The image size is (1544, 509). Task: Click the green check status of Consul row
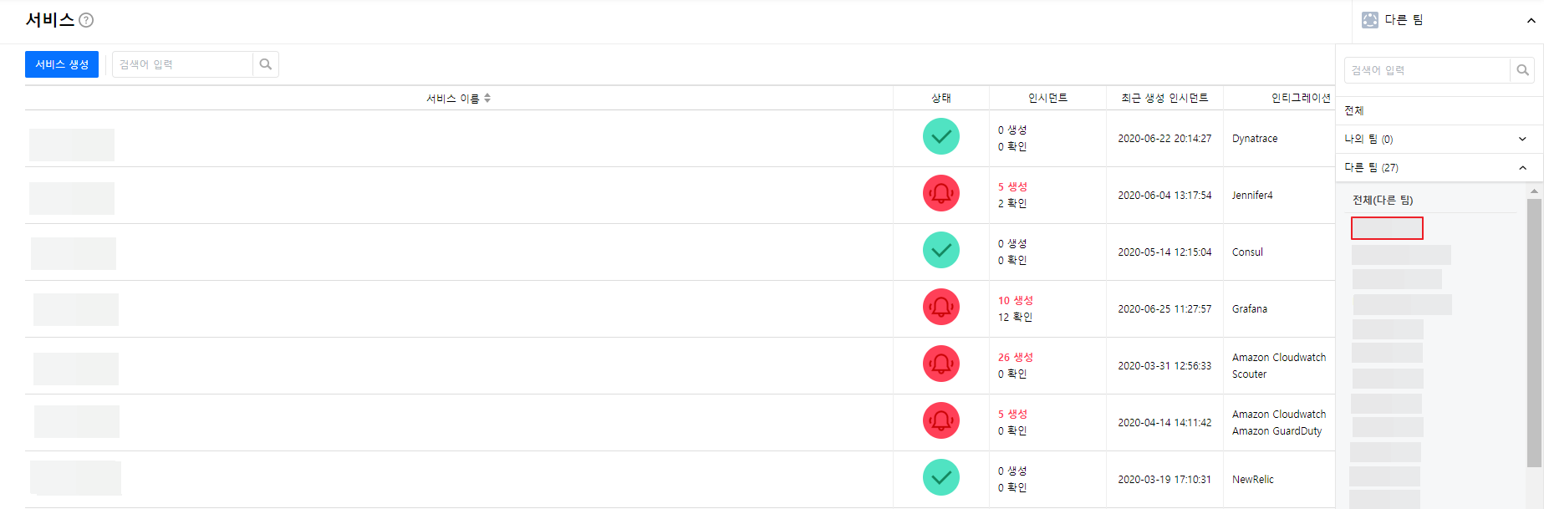(x=940, y=250)
